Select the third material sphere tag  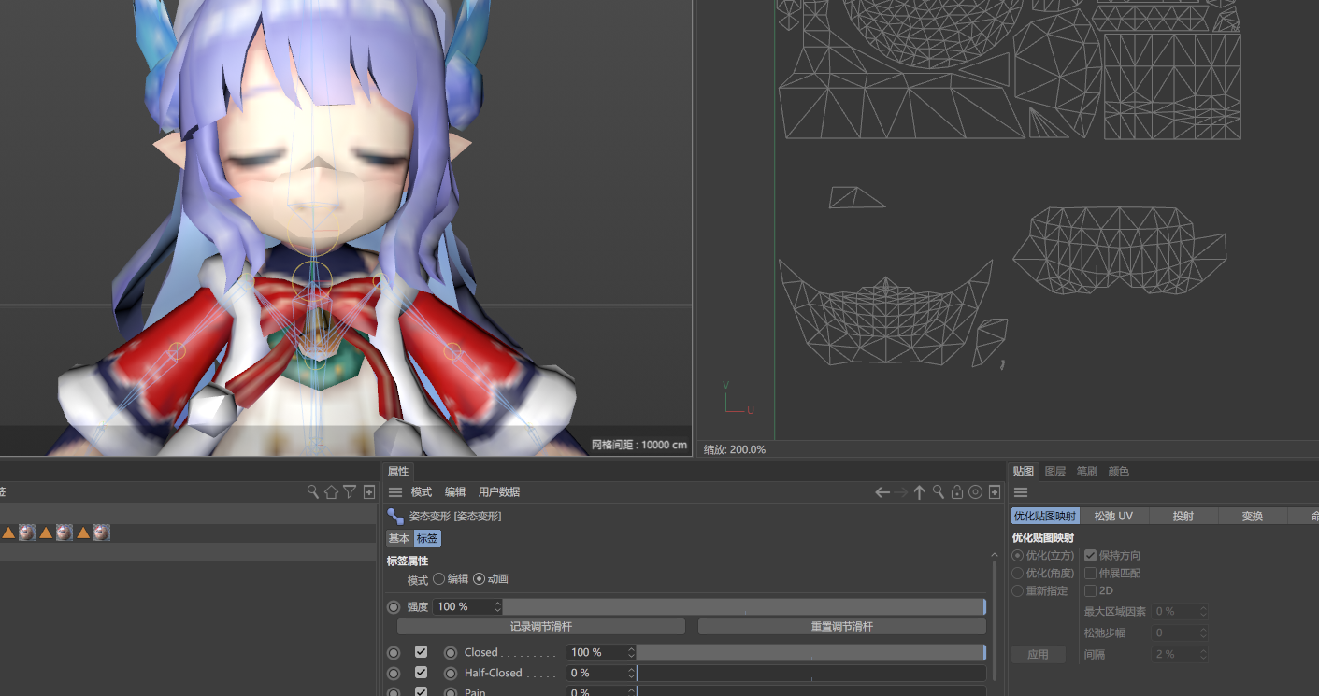[x=101, y=533]
